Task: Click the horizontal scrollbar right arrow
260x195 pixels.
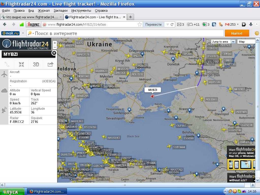Action: pos(253,185)
